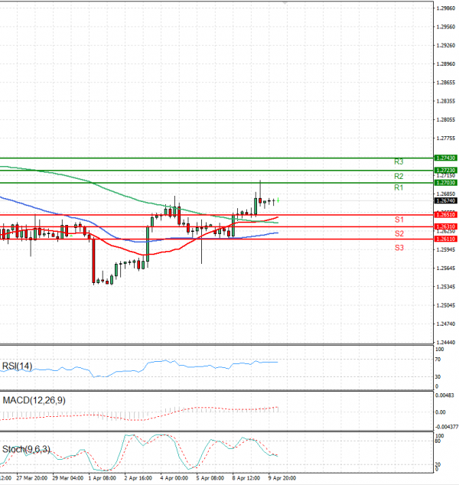Click the 1.28960 price axis value
The height and width of the screenshot is (485, 459).
pyautogui.click(x=446, y=64)
